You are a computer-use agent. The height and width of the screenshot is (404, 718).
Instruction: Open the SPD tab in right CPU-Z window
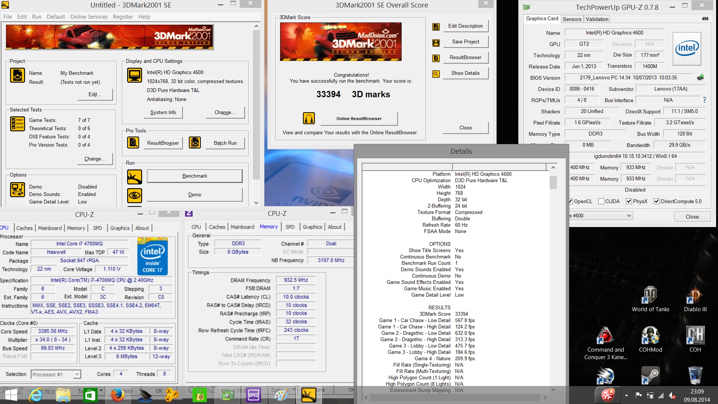pos(290,227)
